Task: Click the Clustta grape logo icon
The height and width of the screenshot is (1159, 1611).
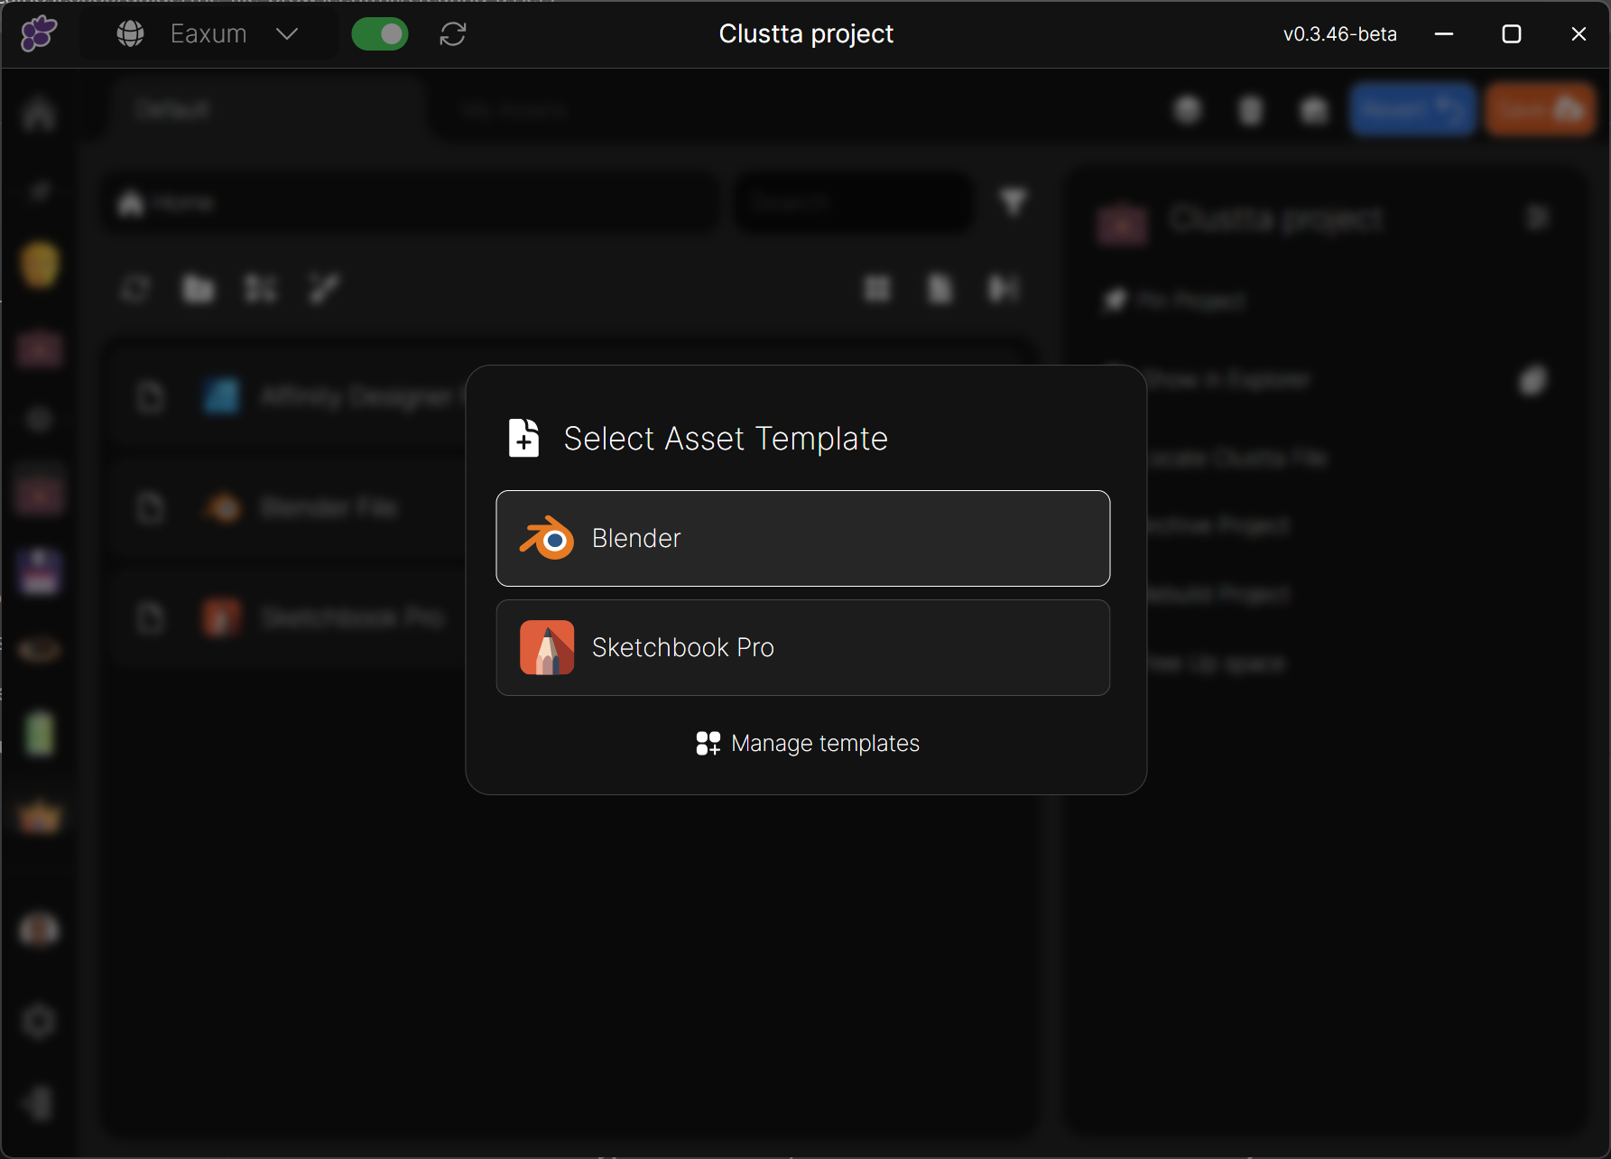Action: pyautogui.click(x=39, y=33)
